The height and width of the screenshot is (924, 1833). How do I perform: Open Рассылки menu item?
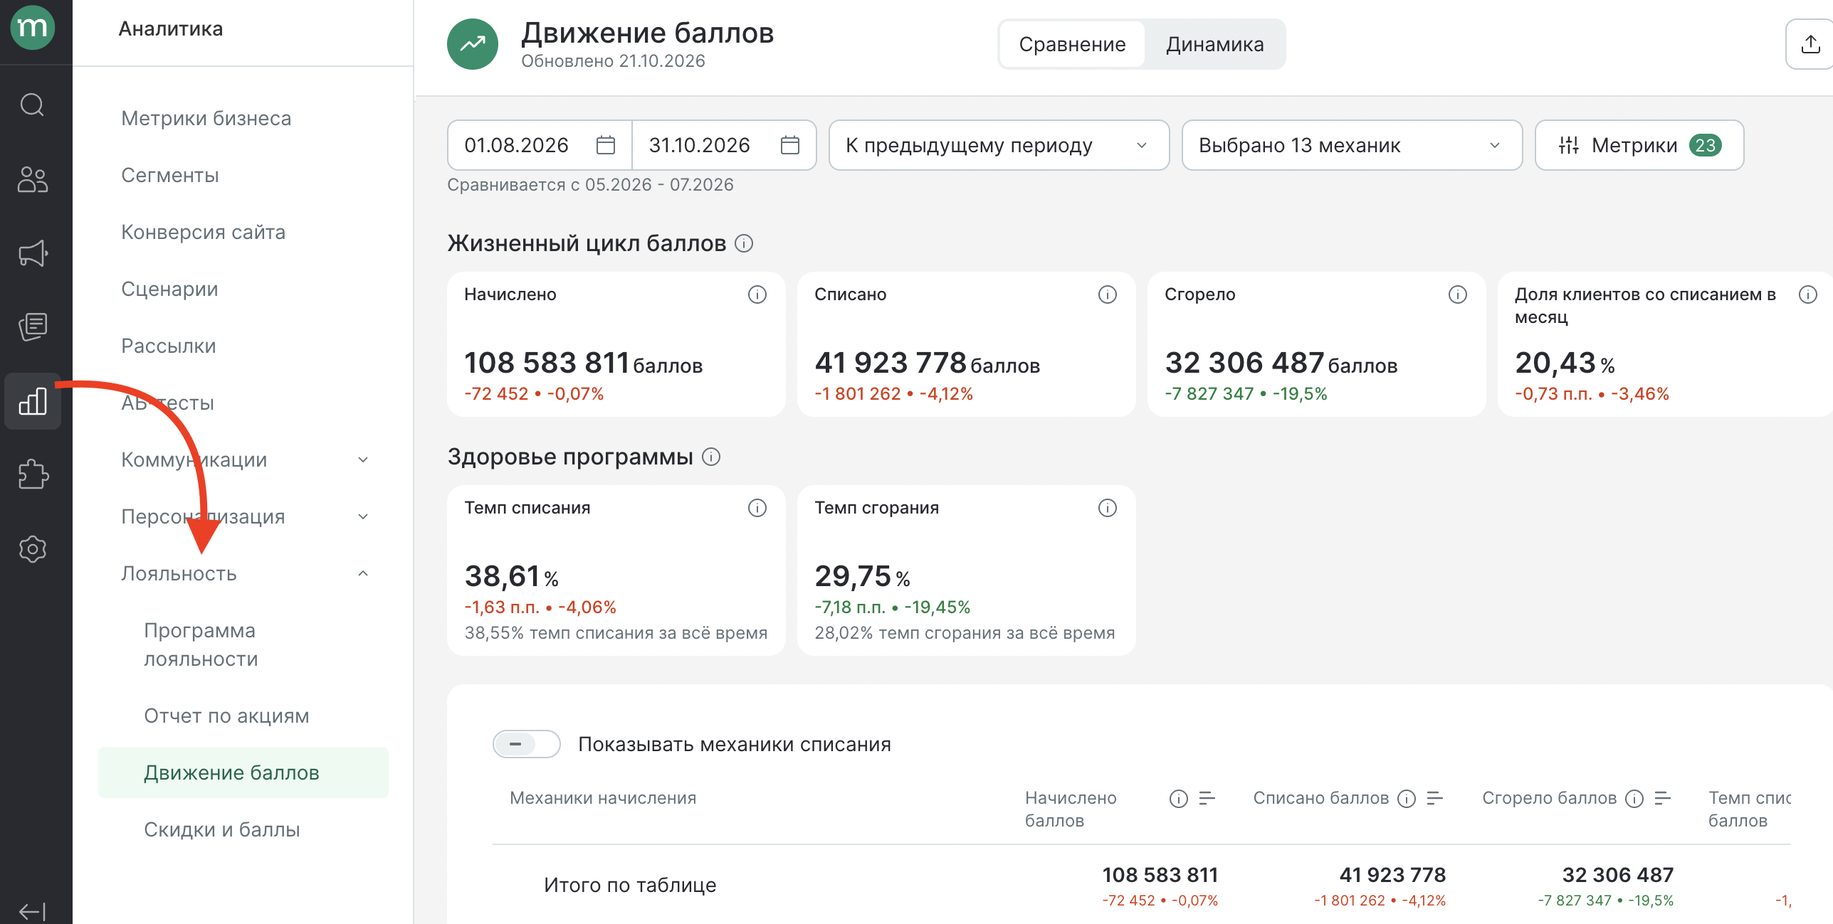[x=169, y=346]
